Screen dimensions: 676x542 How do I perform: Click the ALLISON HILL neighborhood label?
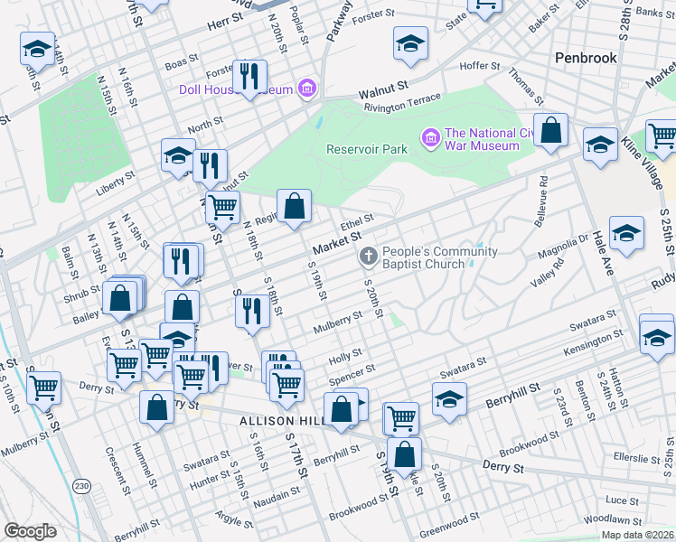[282, 421]
